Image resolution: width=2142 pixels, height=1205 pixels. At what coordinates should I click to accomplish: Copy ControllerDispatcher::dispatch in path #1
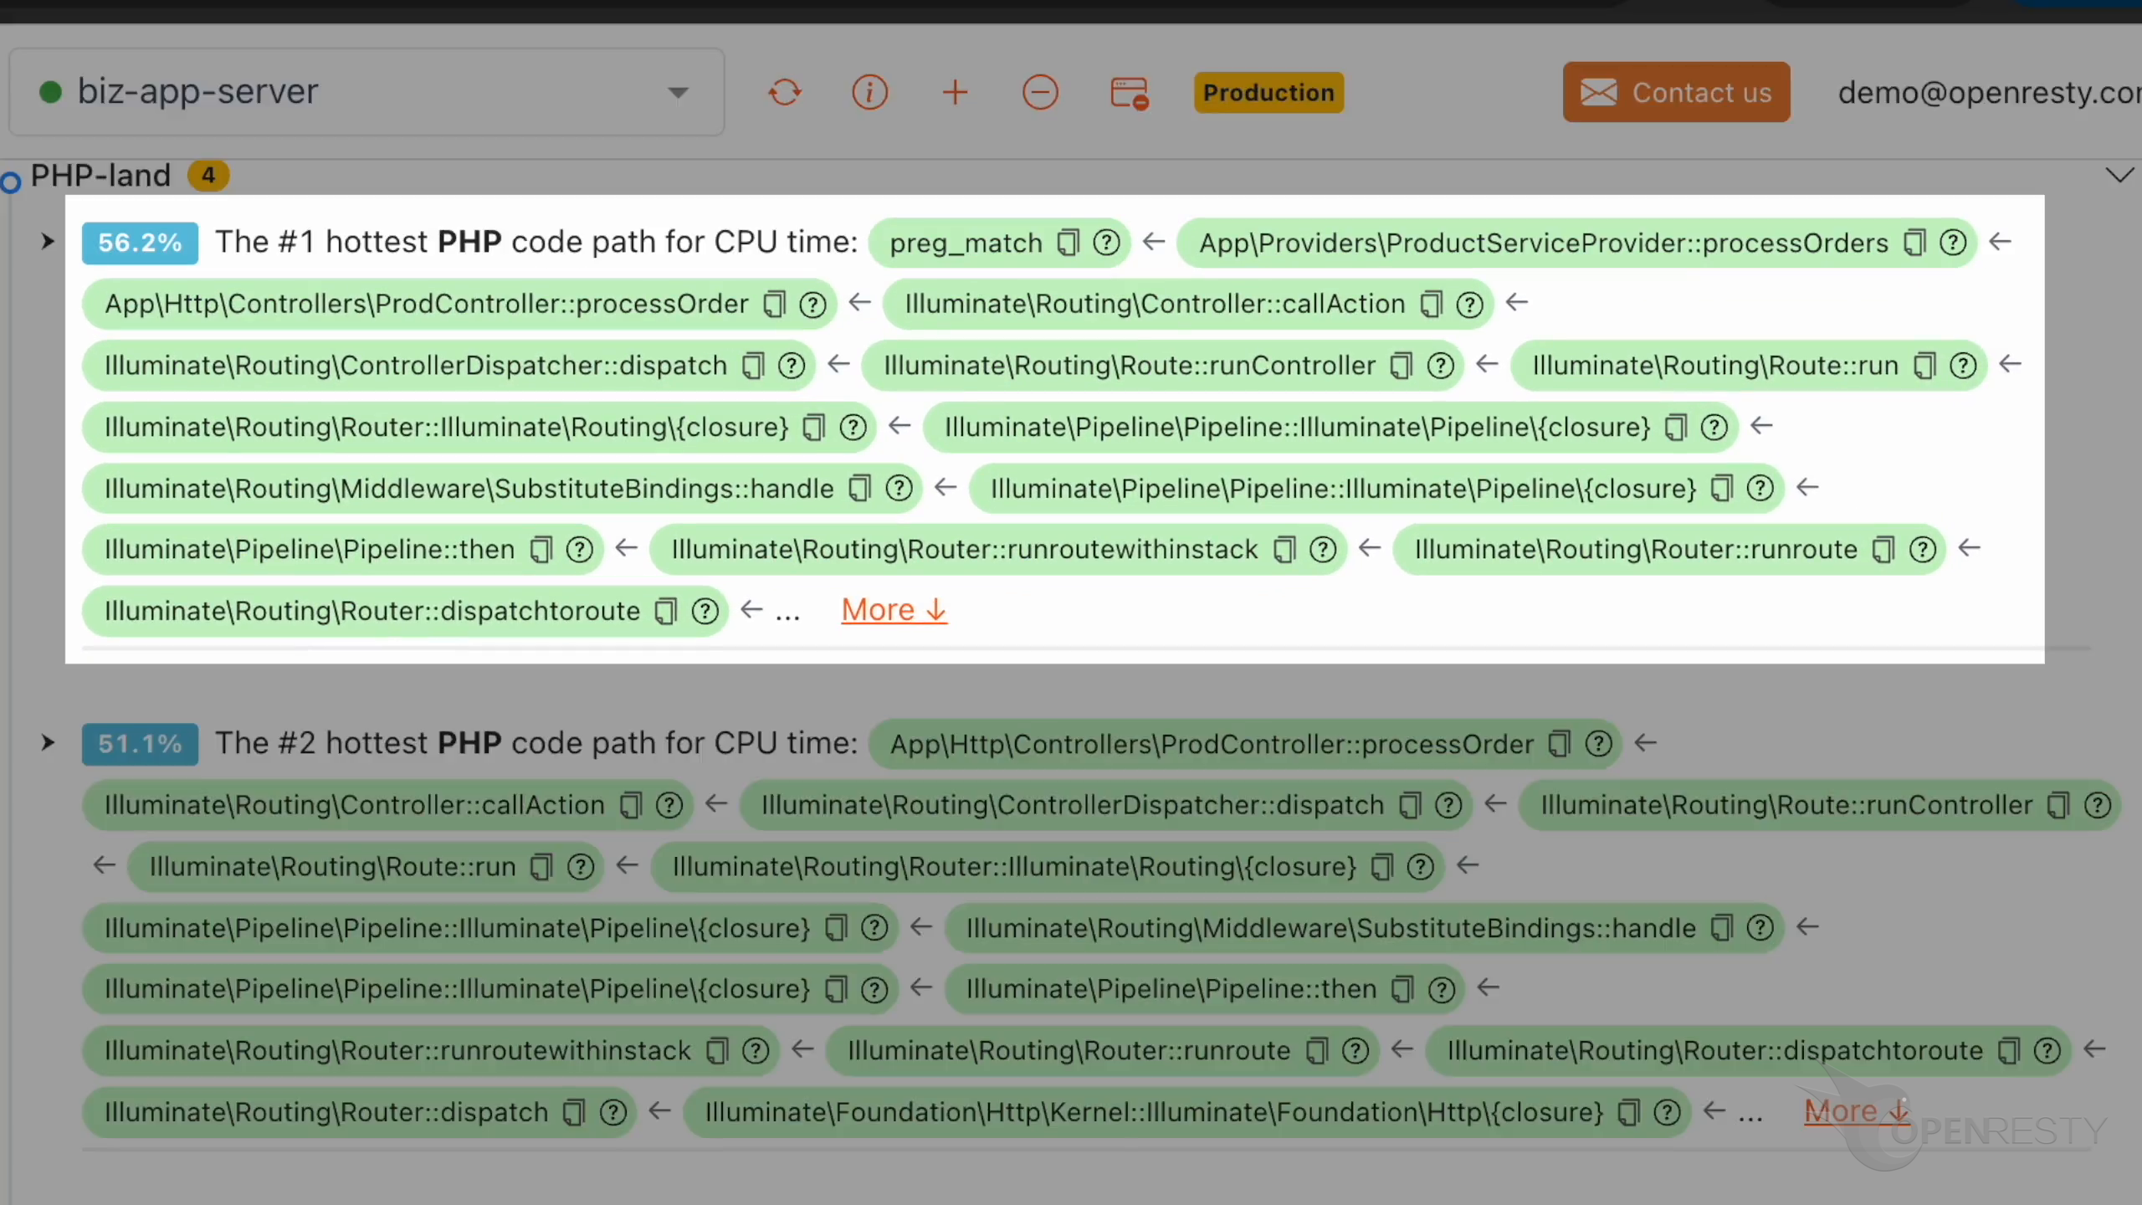(x=754, y=366)
